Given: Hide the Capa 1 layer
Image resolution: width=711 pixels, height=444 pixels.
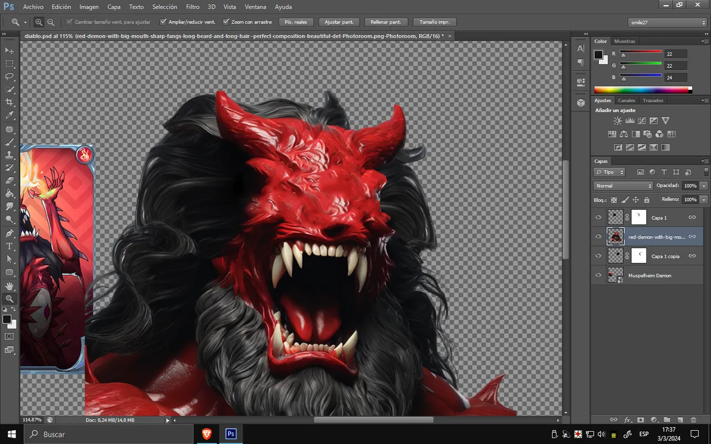Looking at the screenshot, I should pos(598,218).
